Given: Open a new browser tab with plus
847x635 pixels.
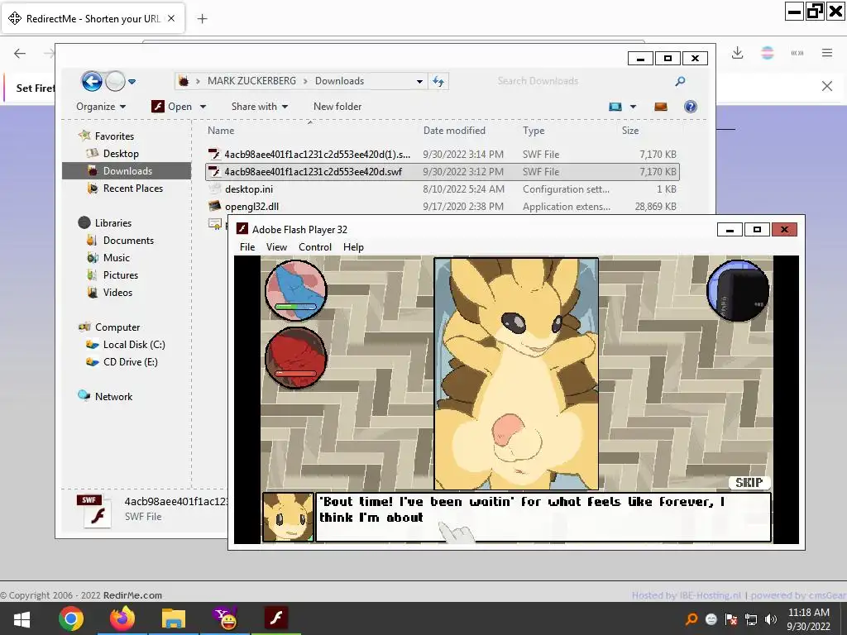Looking at the screenshot, I should pyautogui.click(x=202, y=19).
